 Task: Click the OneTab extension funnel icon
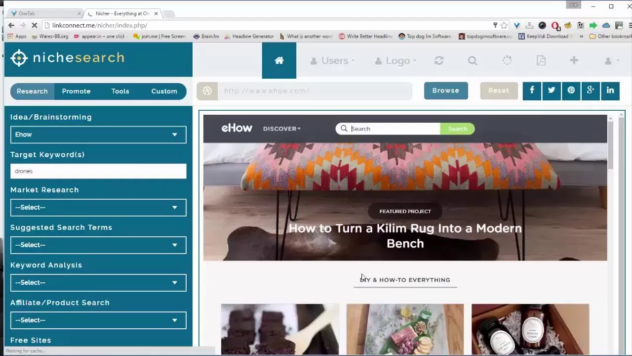(517, 25)
